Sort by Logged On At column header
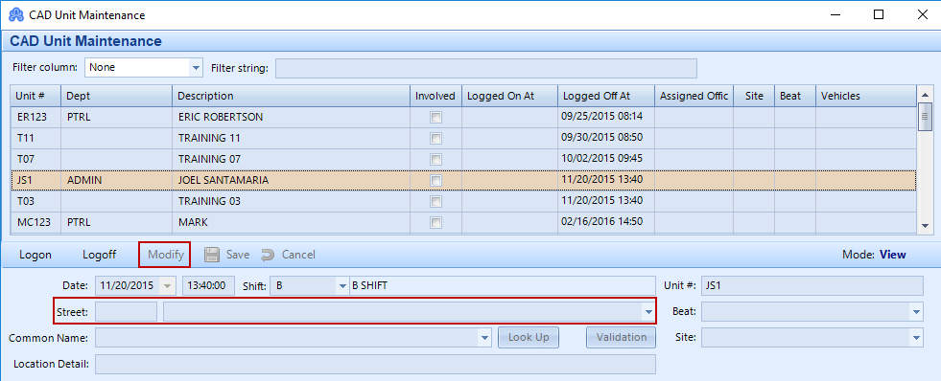941x381 pixels. click(509, 96)
